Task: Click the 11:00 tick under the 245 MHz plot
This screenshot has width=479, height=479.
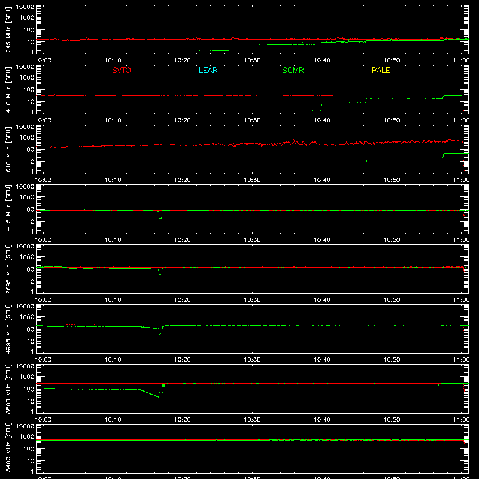Action: 461,60
